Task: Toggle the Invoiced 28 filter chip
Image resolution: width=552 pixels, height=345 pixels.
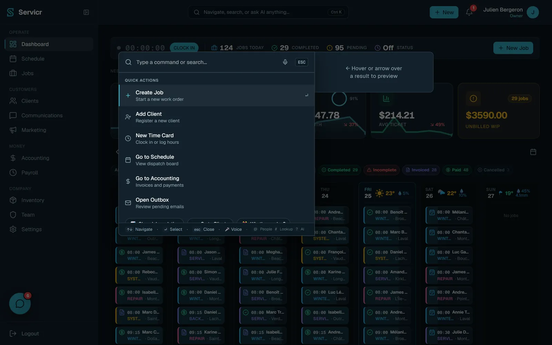Action: pyautogui.click(x=421, y=170)
